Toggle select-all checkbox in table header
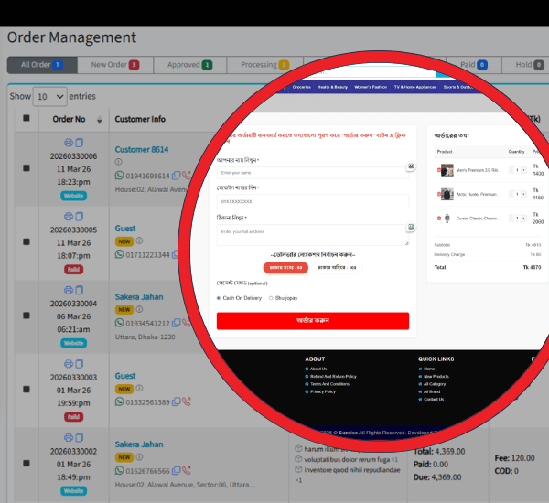This screenshot has height=503, width=549. coord(27,118)
